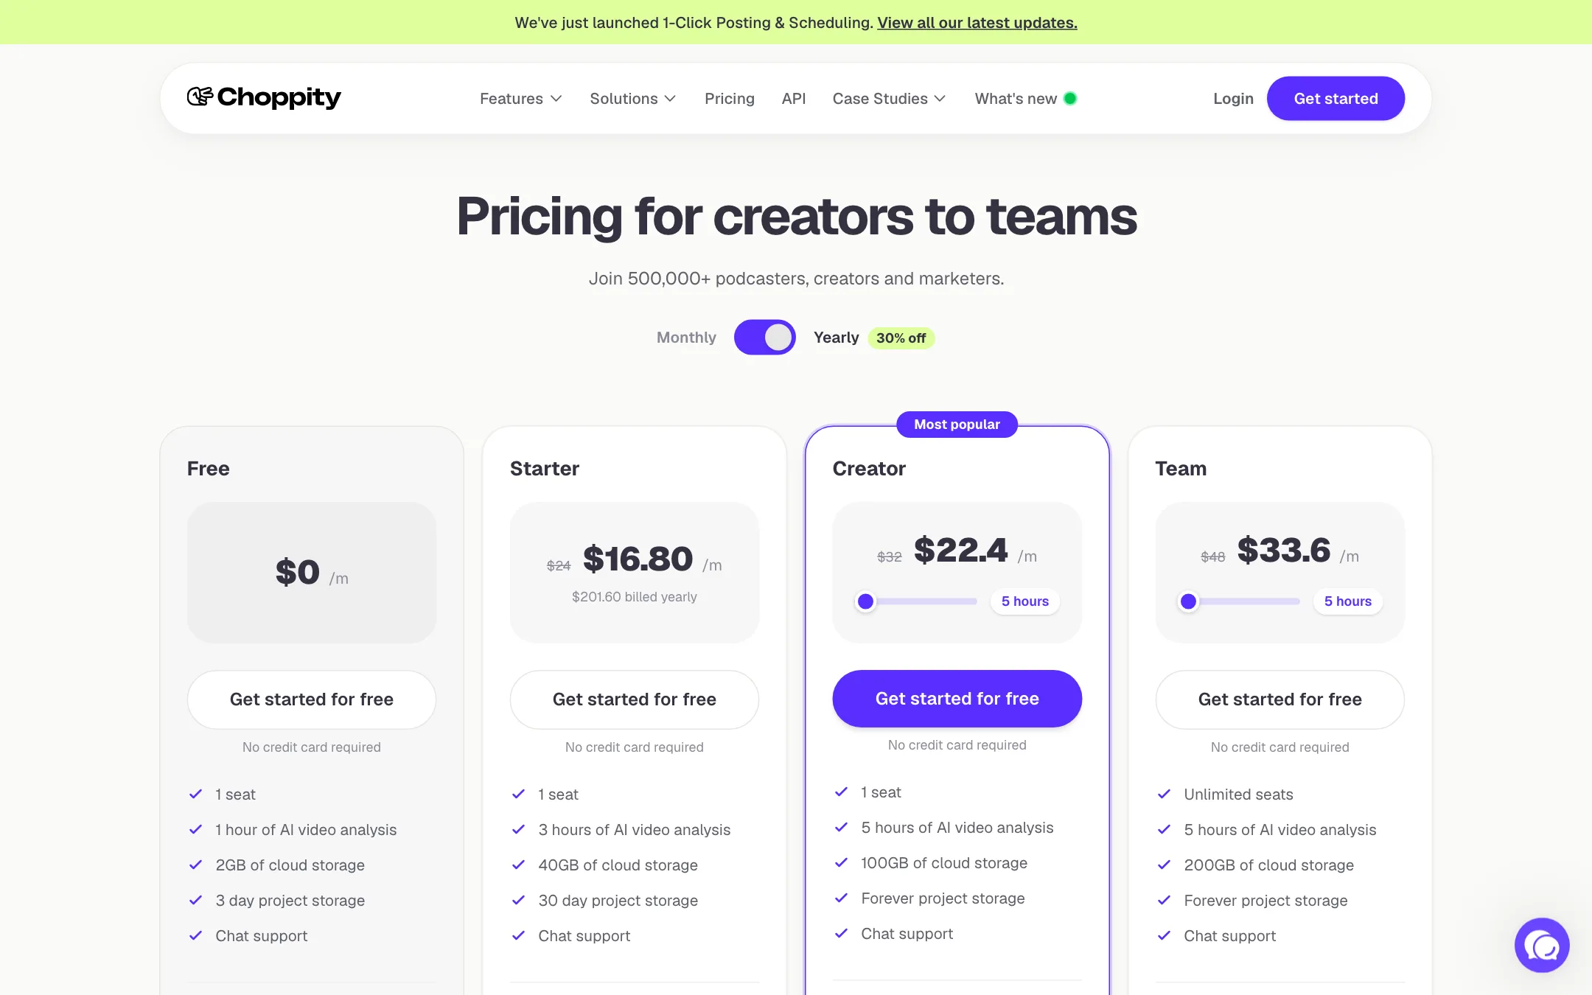The height and width of the screenshot is (995, 1592).
Task: Open the API nav item
Action: [793, 98]
